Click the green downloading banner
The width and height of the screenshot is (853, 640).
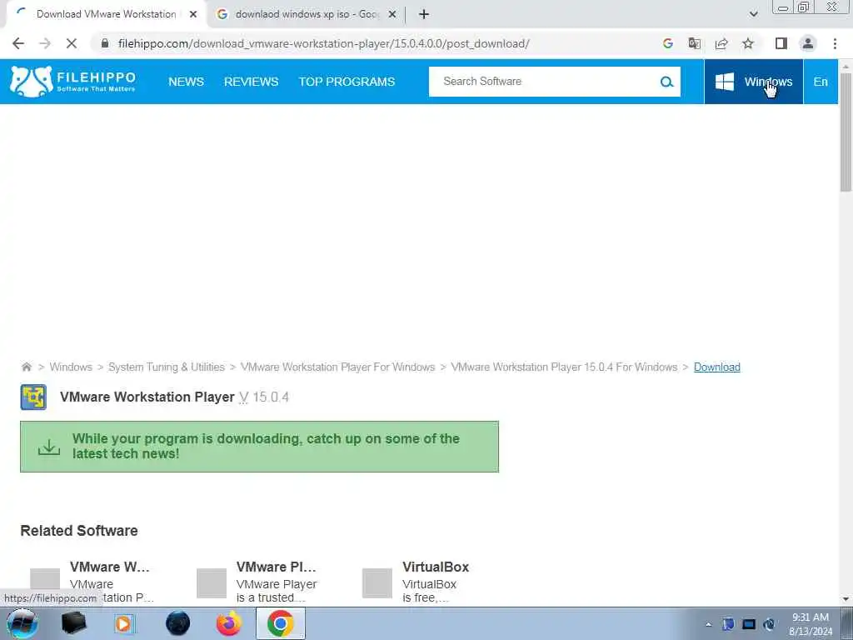click(260, 447)
